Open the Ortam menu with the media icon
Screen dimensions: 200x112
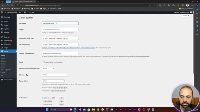pos(8,25)
